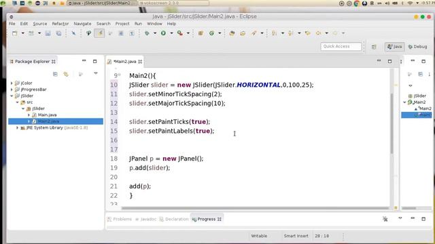The width and height of the screenshot is (435, 244).
Task: Click the Open Task icon beside Open Type
Action: click(x=243, y=33)
